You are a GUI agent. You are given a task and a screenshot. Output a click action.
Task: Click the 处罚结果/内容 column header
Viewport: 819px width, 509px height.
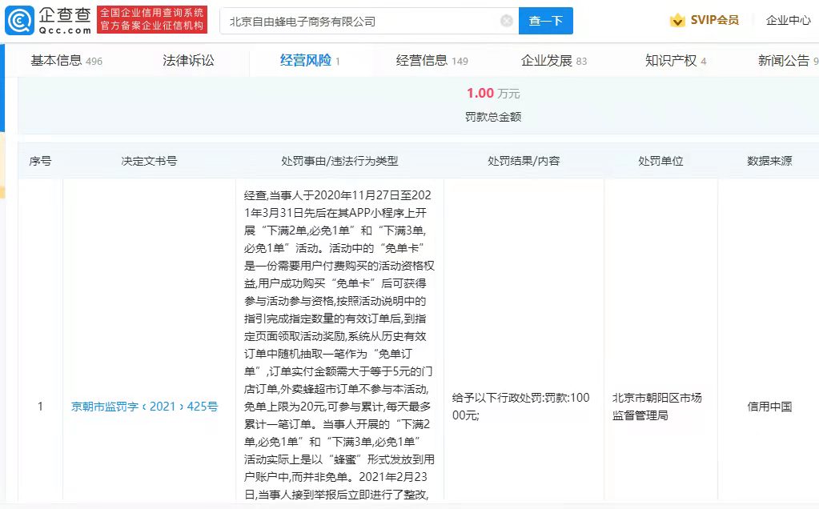click(x=524, y=161)
